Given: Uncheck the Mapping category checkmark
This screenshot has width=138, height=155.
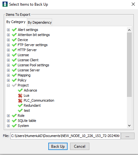Looking at the screenshot, I should point(14,75).
